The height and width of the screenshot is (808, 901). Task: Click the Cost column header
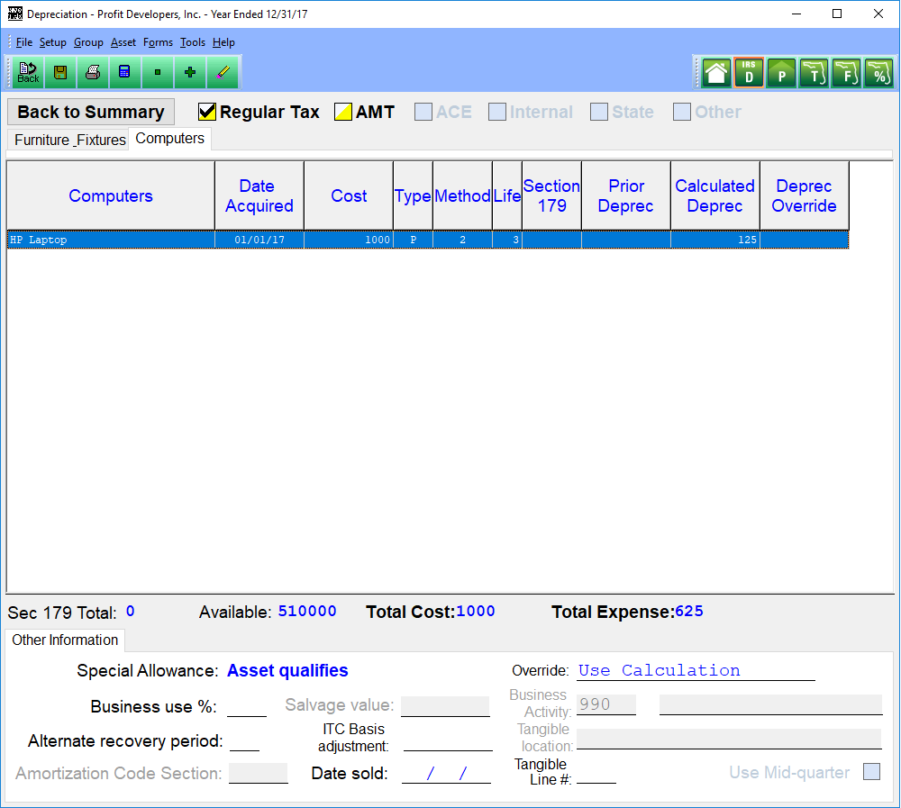click(x=349, y=196)
